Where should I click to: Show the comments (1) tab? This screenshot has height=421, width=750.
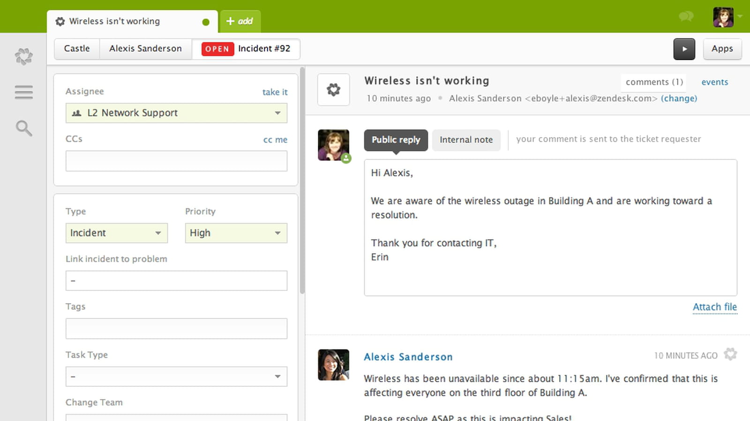pyautogui.click(x=654, y=82)
